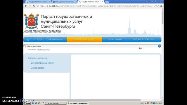Open 'Screen Recorder' taskbar button
This screenshot has height=105, width=187.
click(55, 103)
